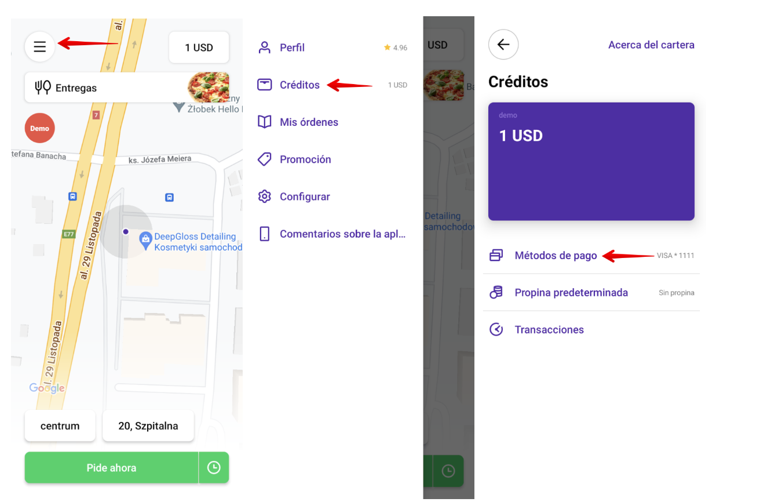Viewport: 760px width, 502px height.
Task: Click the Mis órdenes book icon
Action: point(265,122)
